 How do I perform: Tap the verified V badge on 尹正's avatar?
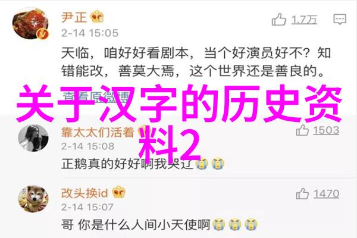(43, 35)
